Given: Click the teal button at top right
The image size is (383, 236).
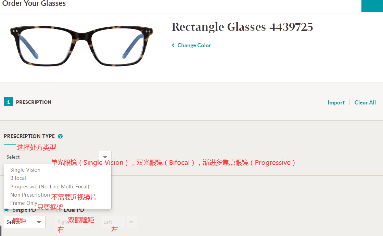Looking at the screenshot, I should [x=372, y=6].
